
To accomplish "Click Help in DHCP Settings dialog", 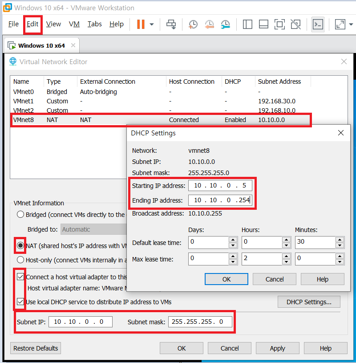I will coord(323,279).
